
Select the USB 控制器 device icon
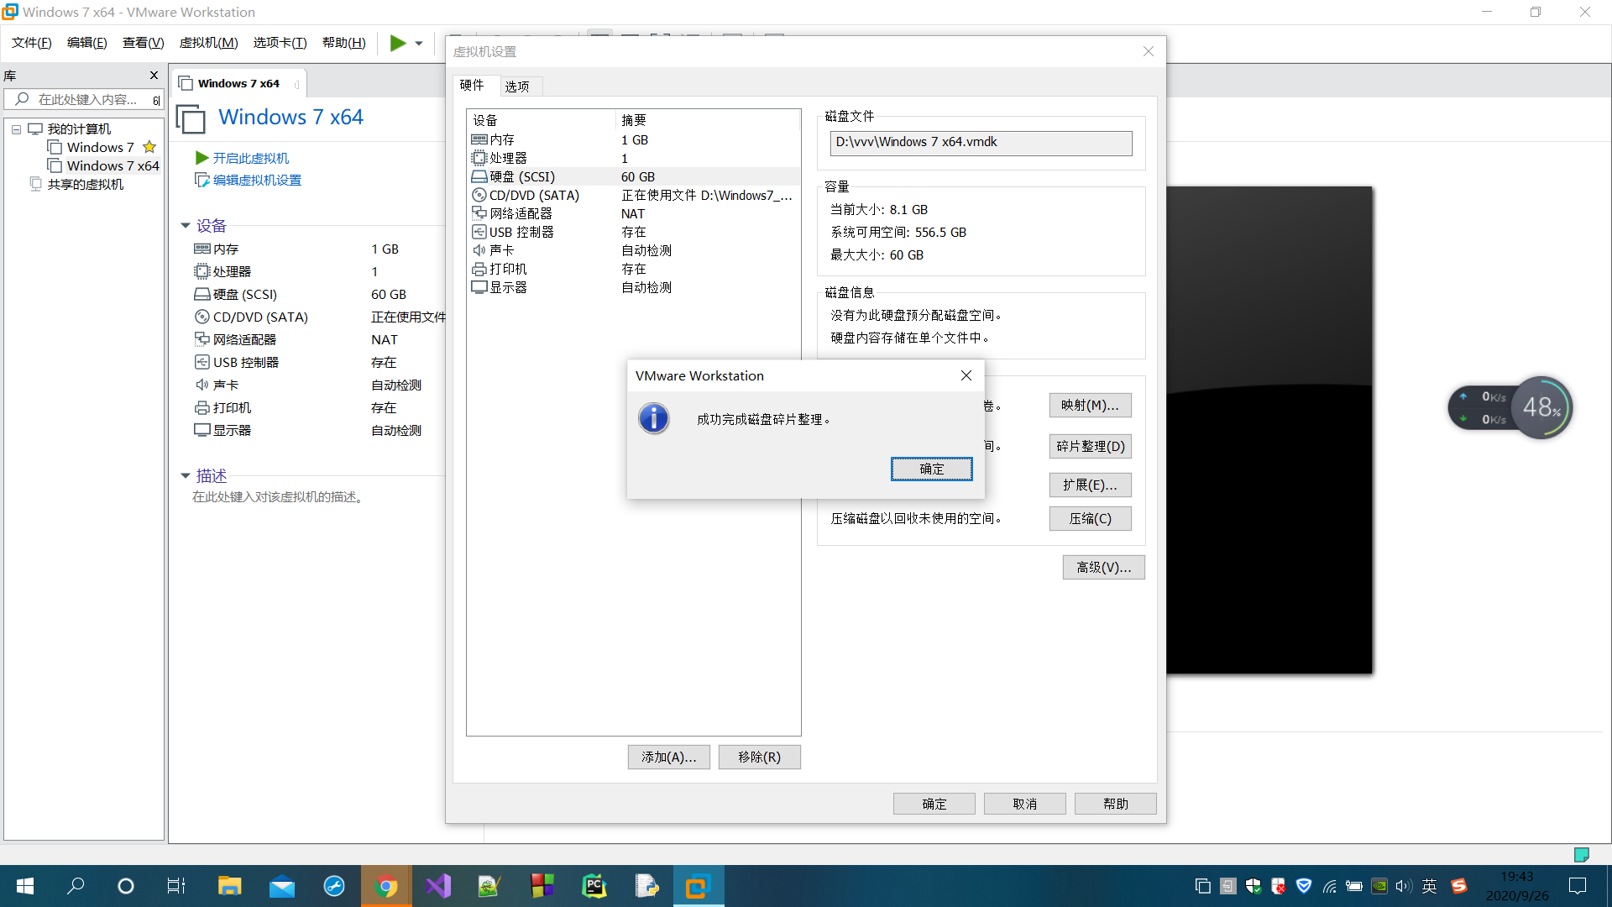[479, 232]
